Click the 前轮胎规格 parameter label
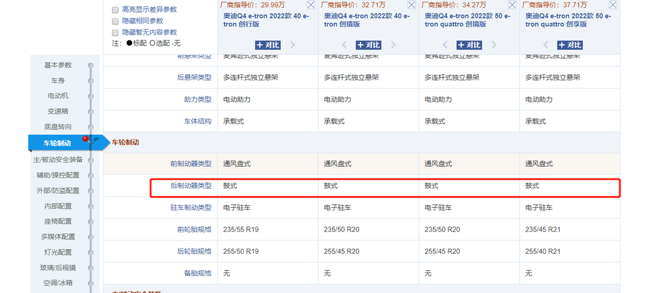652x293 pixels. coord(194,230)
